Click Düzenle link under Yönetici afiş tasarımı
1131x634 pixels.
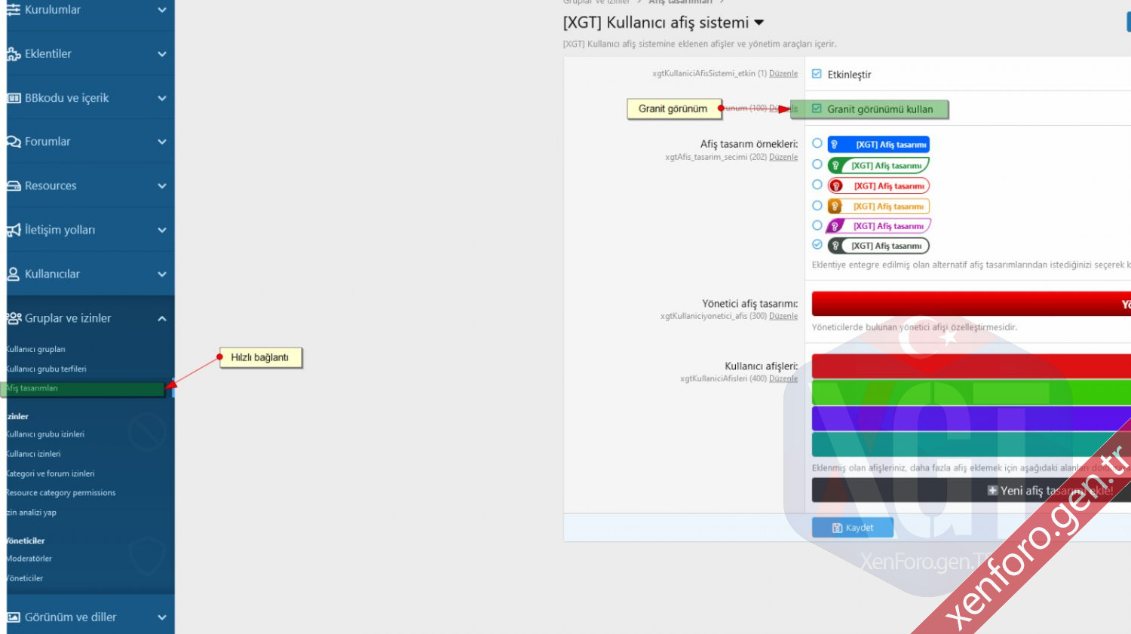click(x=783, y=316)
